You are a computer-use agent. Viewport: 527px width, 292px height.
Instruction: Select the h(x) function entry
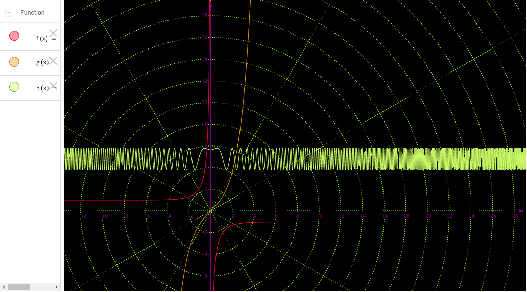coord(45,88)
